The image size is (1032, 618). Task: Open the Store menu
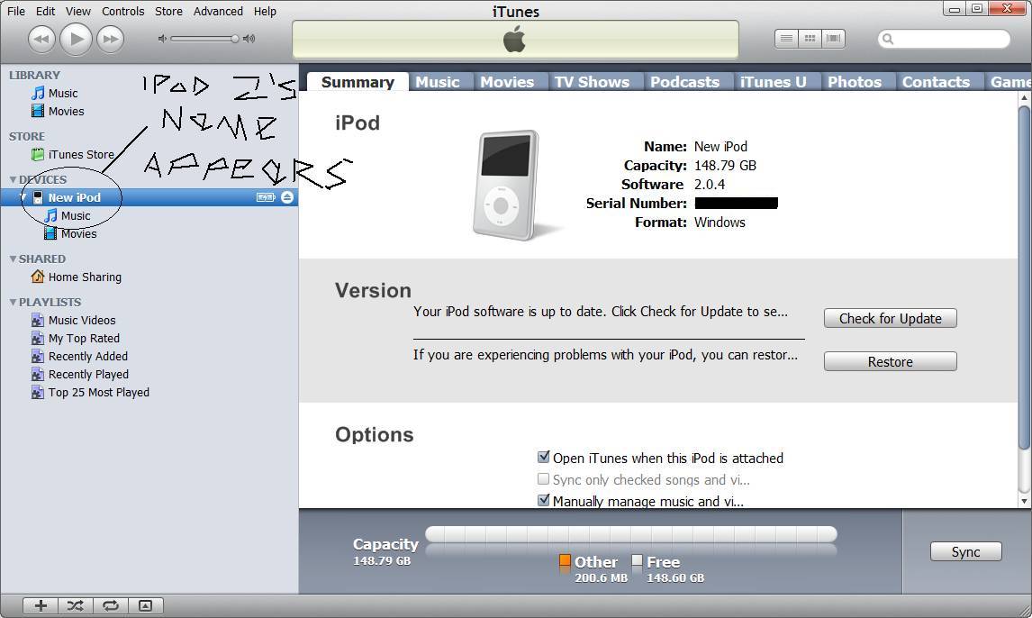[168, 11]
